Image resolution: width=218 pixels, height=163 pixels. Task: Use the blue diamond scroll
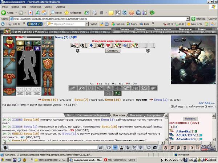pyautogui.click(x=91, y=45)
